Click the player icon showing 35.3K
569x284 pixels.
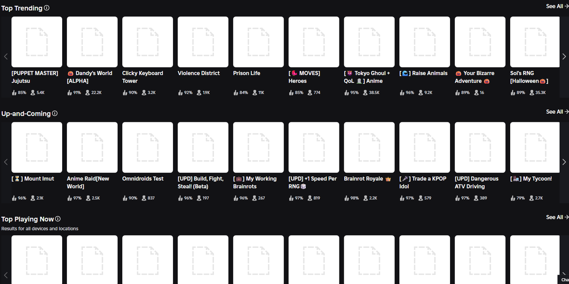click(531, 92)
